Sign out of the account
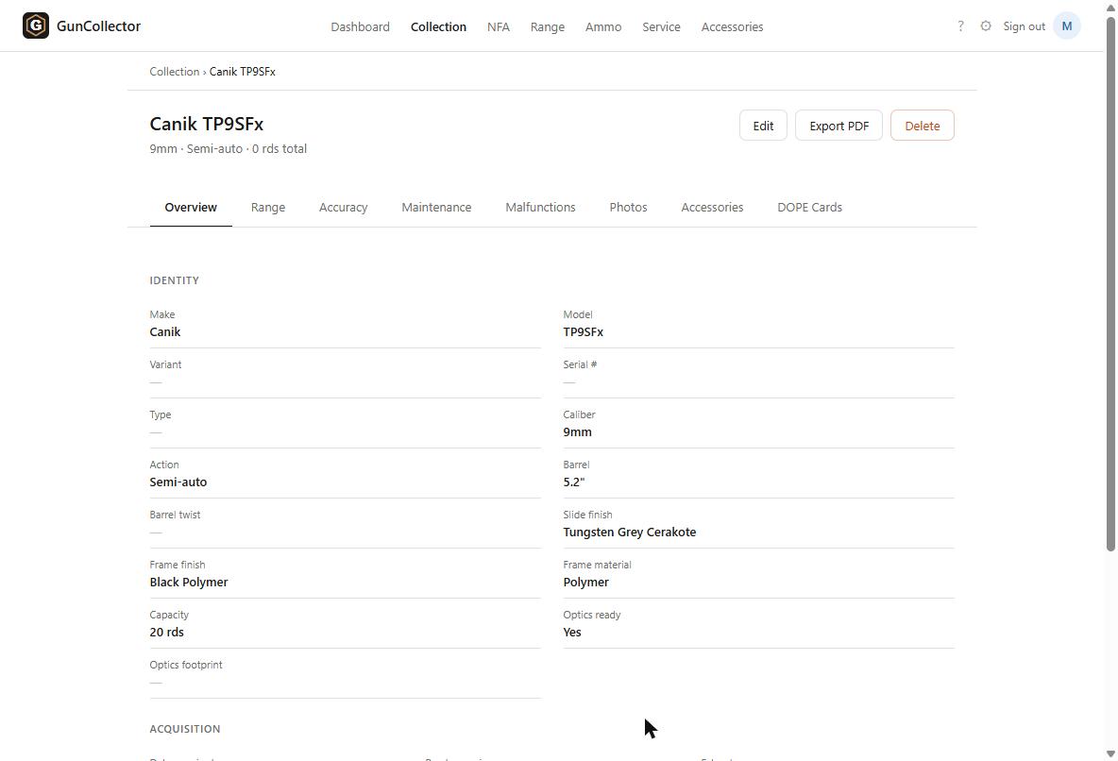The width and height of the screenshot is (1118, 761). 1024,25
